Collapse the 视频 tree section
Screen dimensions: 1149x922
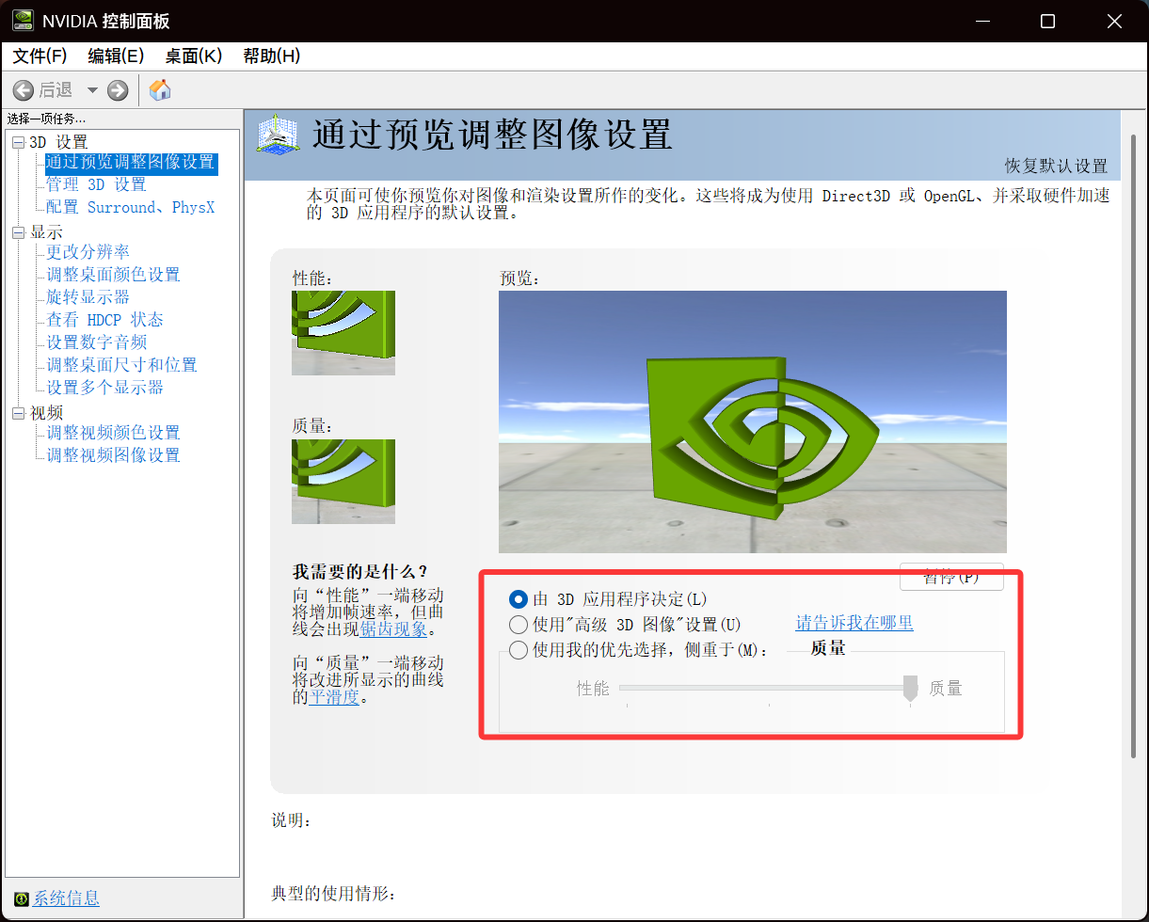coord(18,413)
